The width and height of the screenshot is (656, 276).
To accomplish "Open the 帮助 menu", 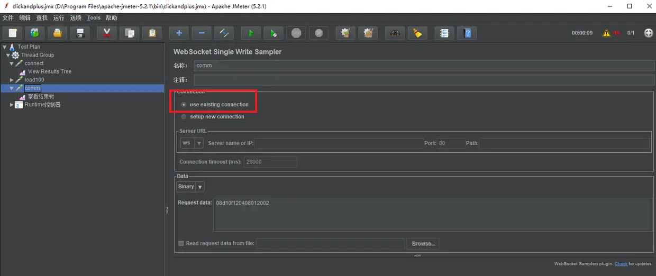I will 111,18.
